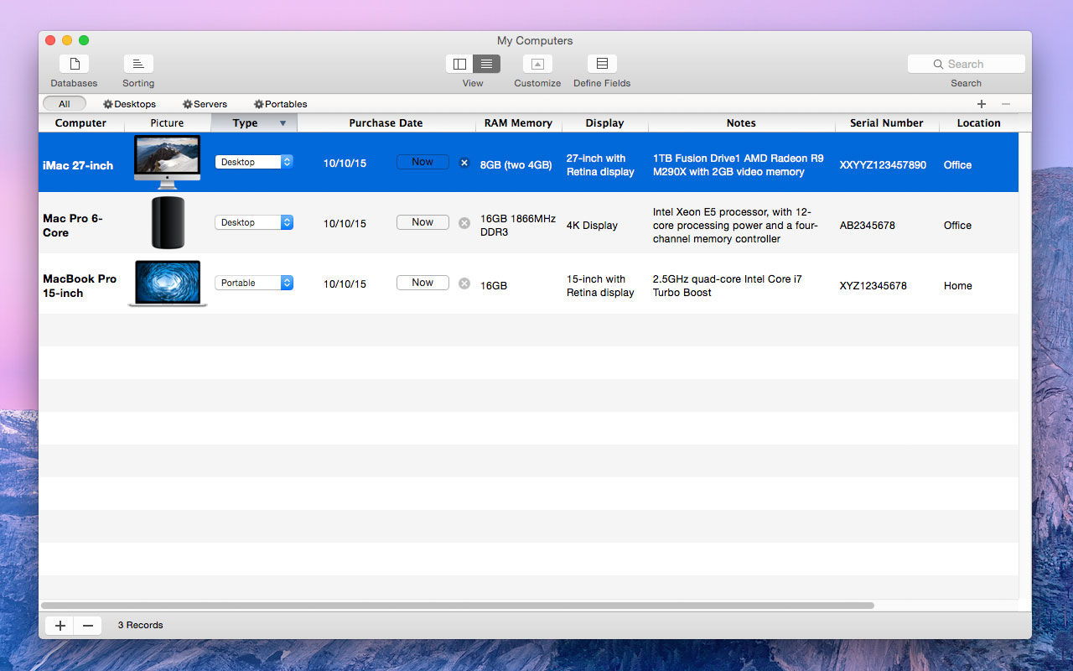
Task: Select the All filter tab
Action: coord(65,104)
